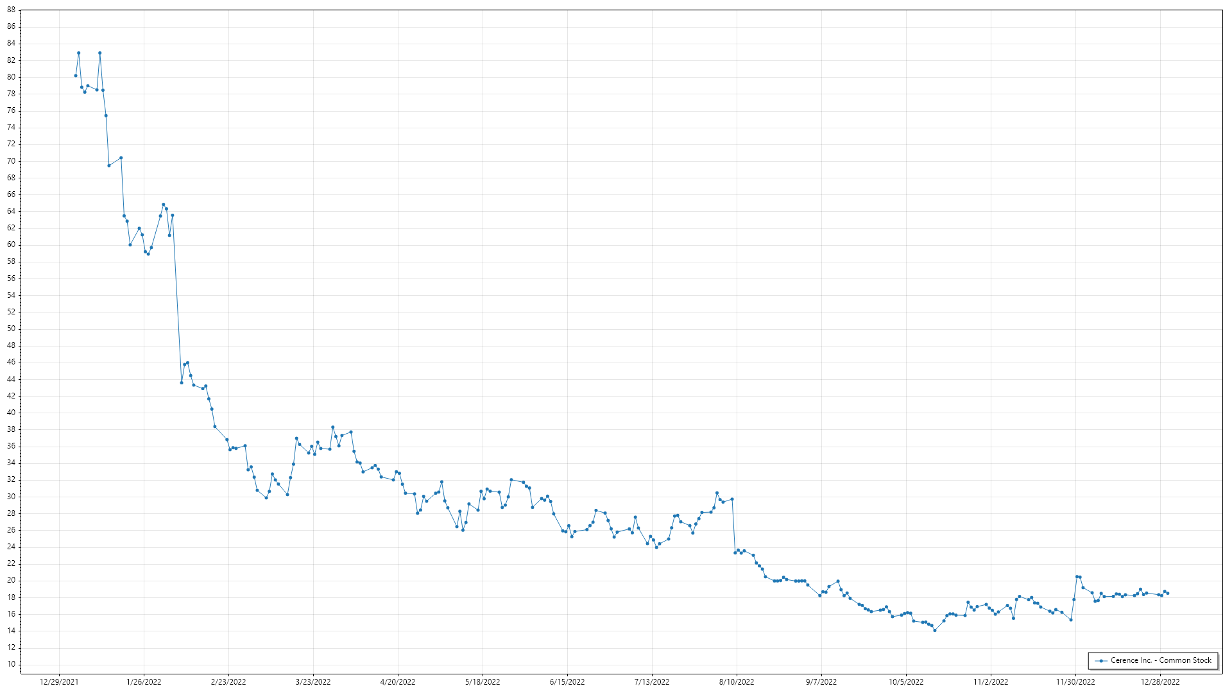
Task: Click the 12/29/2021 x-axis date label
Action: tap(59, 682)
